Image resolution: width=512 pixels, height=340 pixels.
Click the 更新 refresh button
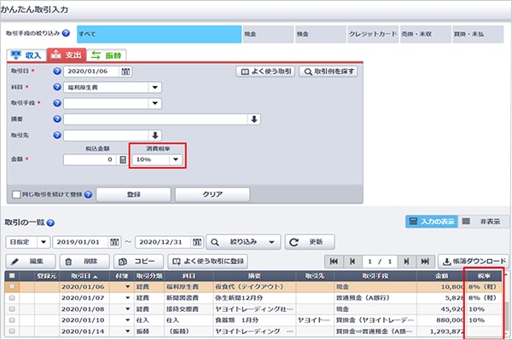click(x=310, y=242)
